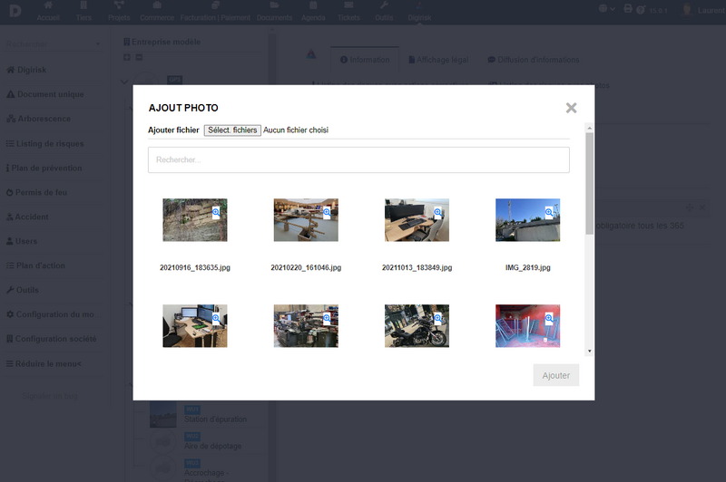Open the sidebar Rechercher dropdown
Image resolution: width=726 pixels, height=482 pixels.
[53, 44]
